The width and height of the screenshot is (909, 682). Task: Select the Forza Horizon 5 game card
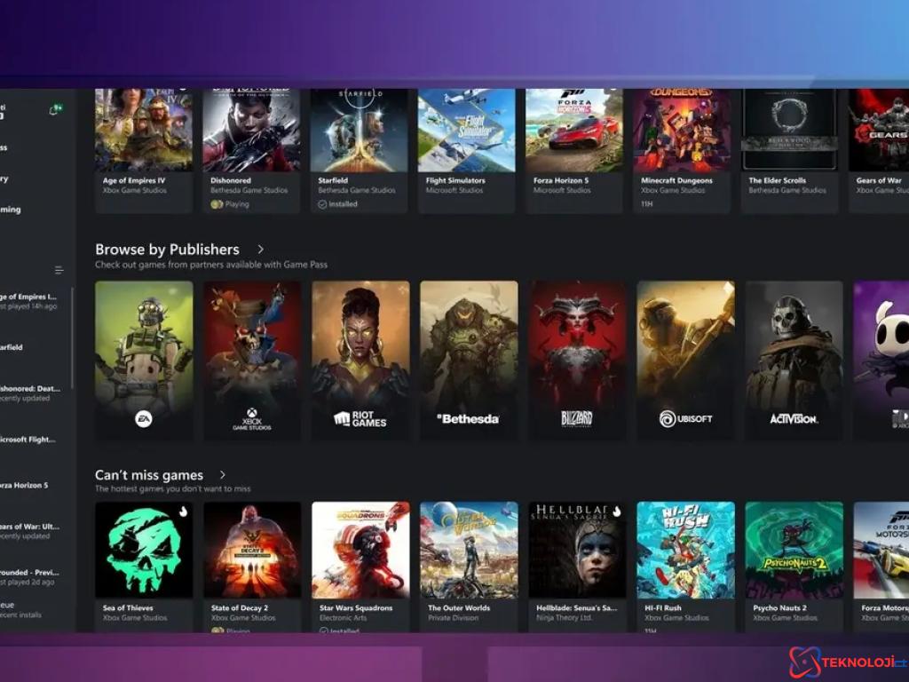click(574, 151)
